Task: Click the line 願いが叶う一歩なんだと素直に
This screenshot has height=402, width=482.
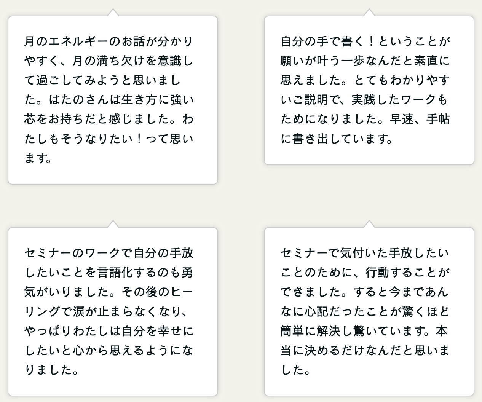Action: [x=365, y=61]
